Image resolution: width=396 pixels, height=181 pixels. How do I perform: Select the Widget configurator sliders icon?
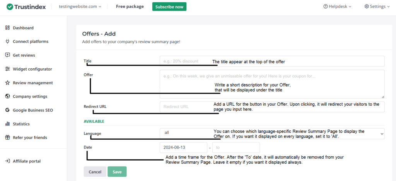7,69
